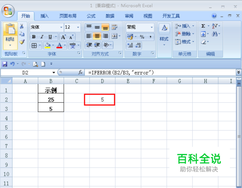Align text right

[x=106, y=36]
